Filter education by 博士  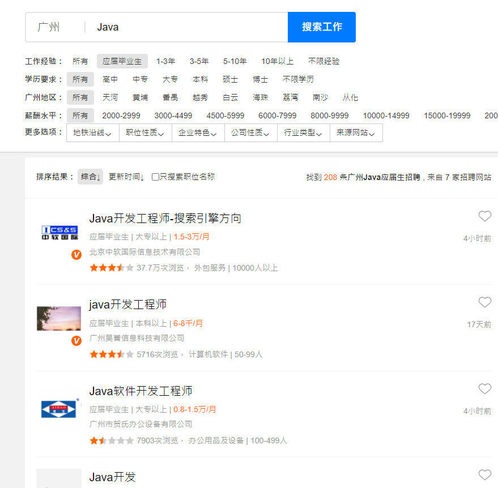(x=260, y=79)
